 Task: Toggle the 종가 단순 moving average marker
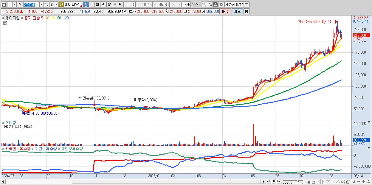click(22, 18)
